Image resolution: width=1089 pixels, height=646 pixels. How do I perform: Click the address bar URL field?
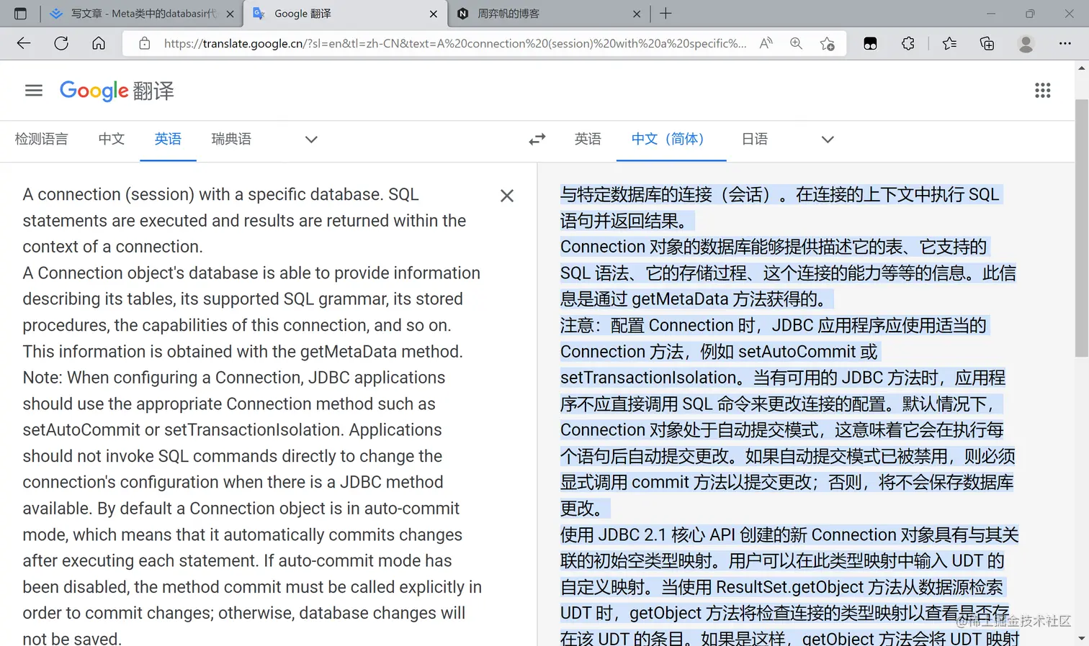tap(455, 43)
